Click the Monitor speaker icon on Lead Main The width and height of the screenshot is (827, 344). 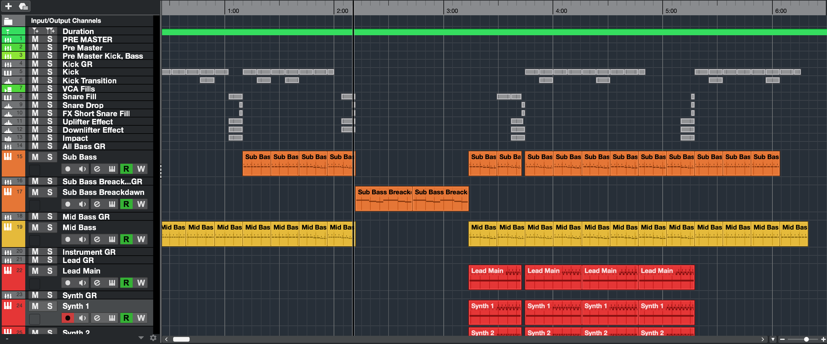82,283
